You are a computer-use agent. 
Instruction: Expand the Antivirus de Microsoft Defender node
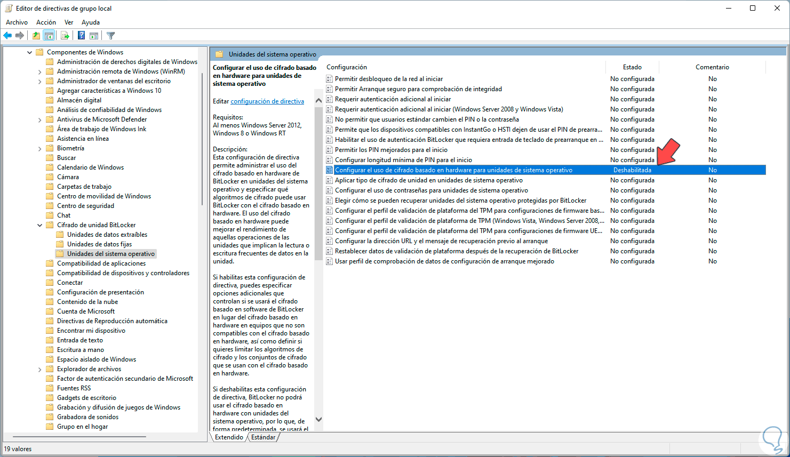click(39, 119)
